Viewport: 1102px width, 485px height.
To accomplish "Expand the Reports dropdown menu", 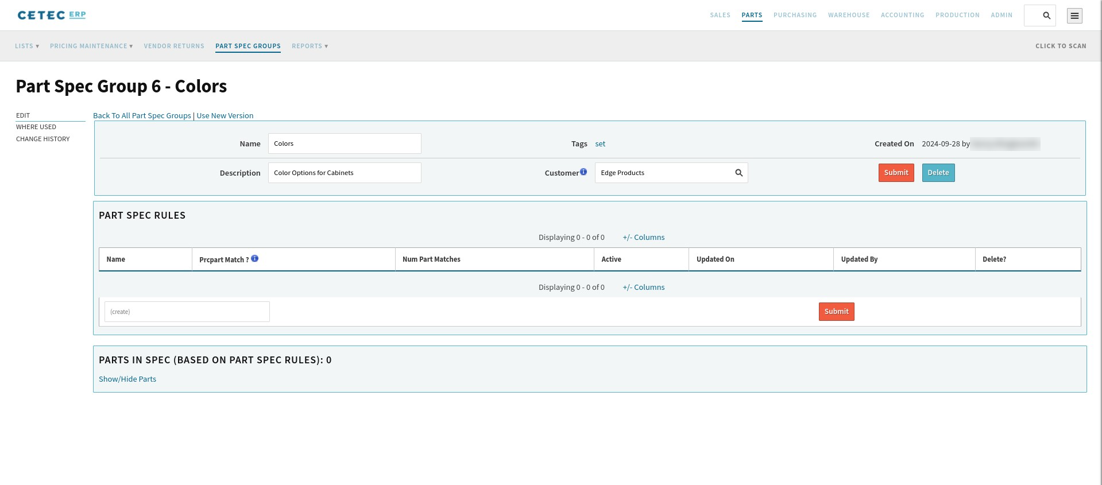I will pyautogui.click(x=310, y=46).
